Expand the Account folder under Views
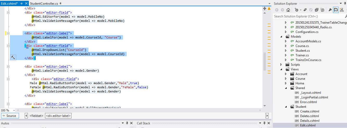This screenshot has width=347, height=128. [x=286, y=74]
